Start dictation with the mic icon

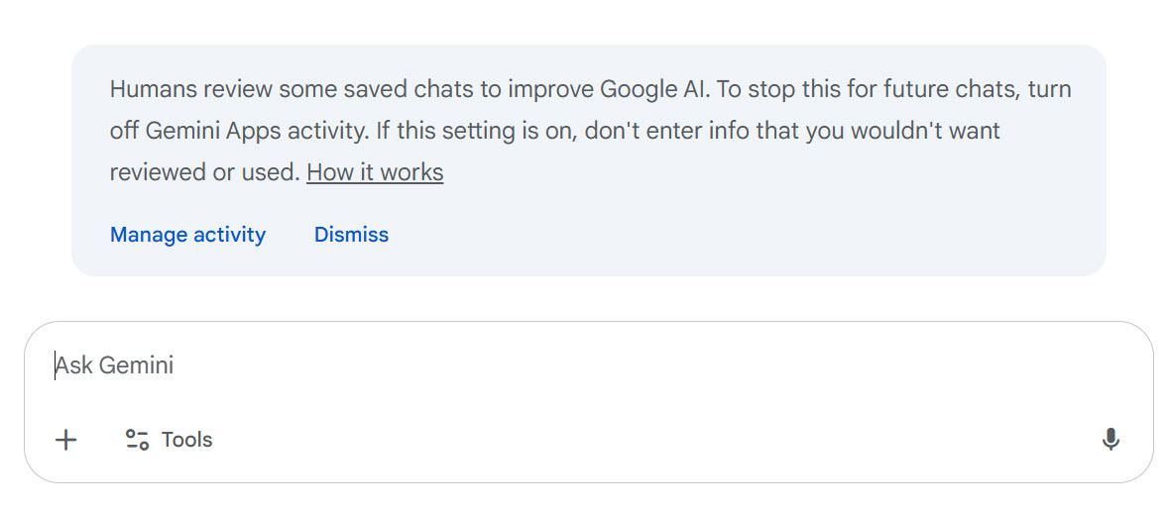(1110, 440)
